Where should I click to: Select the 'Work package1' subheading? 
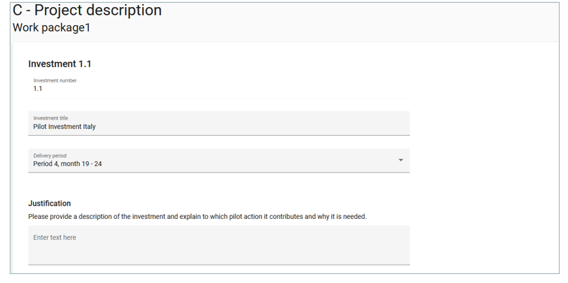51,28
